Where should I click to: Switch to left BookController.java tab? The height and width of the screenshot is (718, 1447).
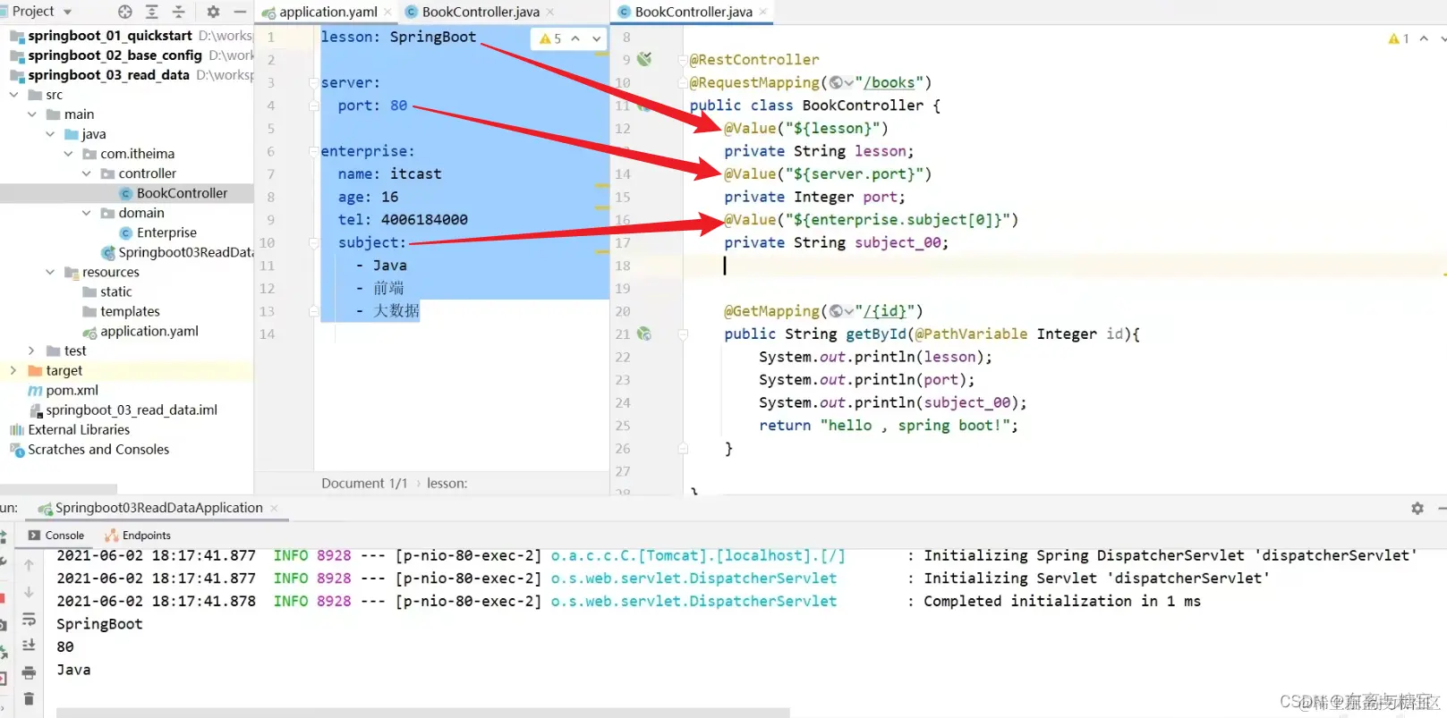click(481, 12)
